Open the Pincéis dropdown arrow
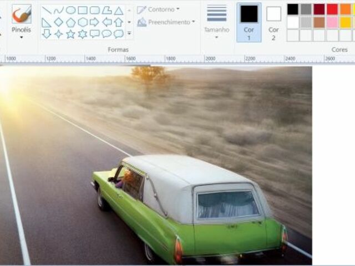Image resolution: width=355 pixels, height=266 pixels. coord(21,37)
